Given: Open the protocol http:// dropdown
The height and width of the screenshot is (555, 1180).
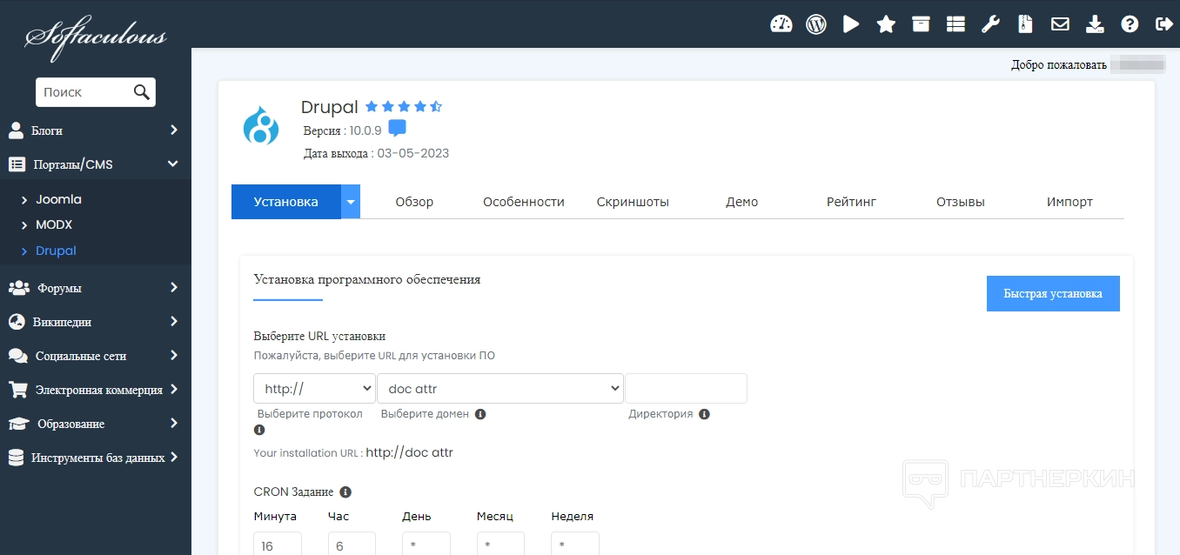Looking at the screenshot, I should [314, 389].
